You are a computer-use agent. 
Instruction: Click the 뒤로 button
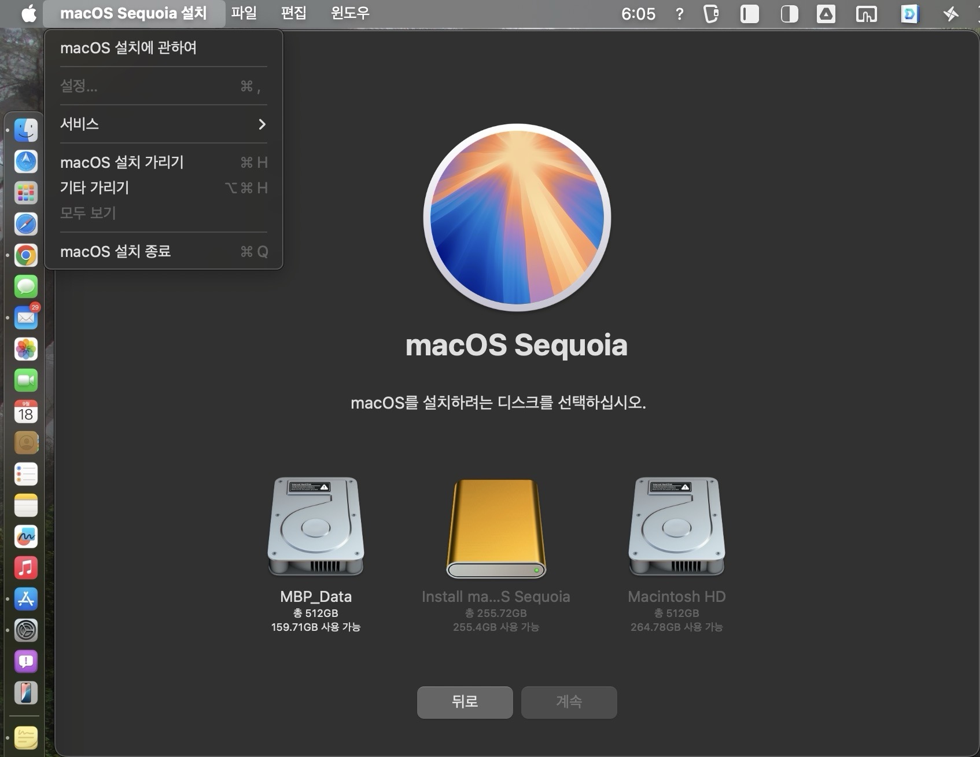tap(465, 702)
